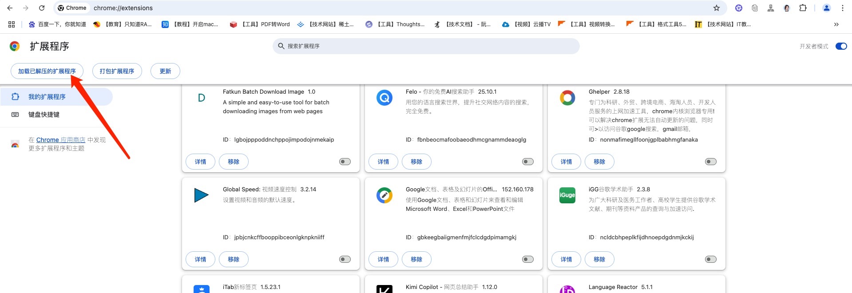This screenshot has height=293, width=852.
Task: Enable the Ghelper toggle
Action: [711, 162]
